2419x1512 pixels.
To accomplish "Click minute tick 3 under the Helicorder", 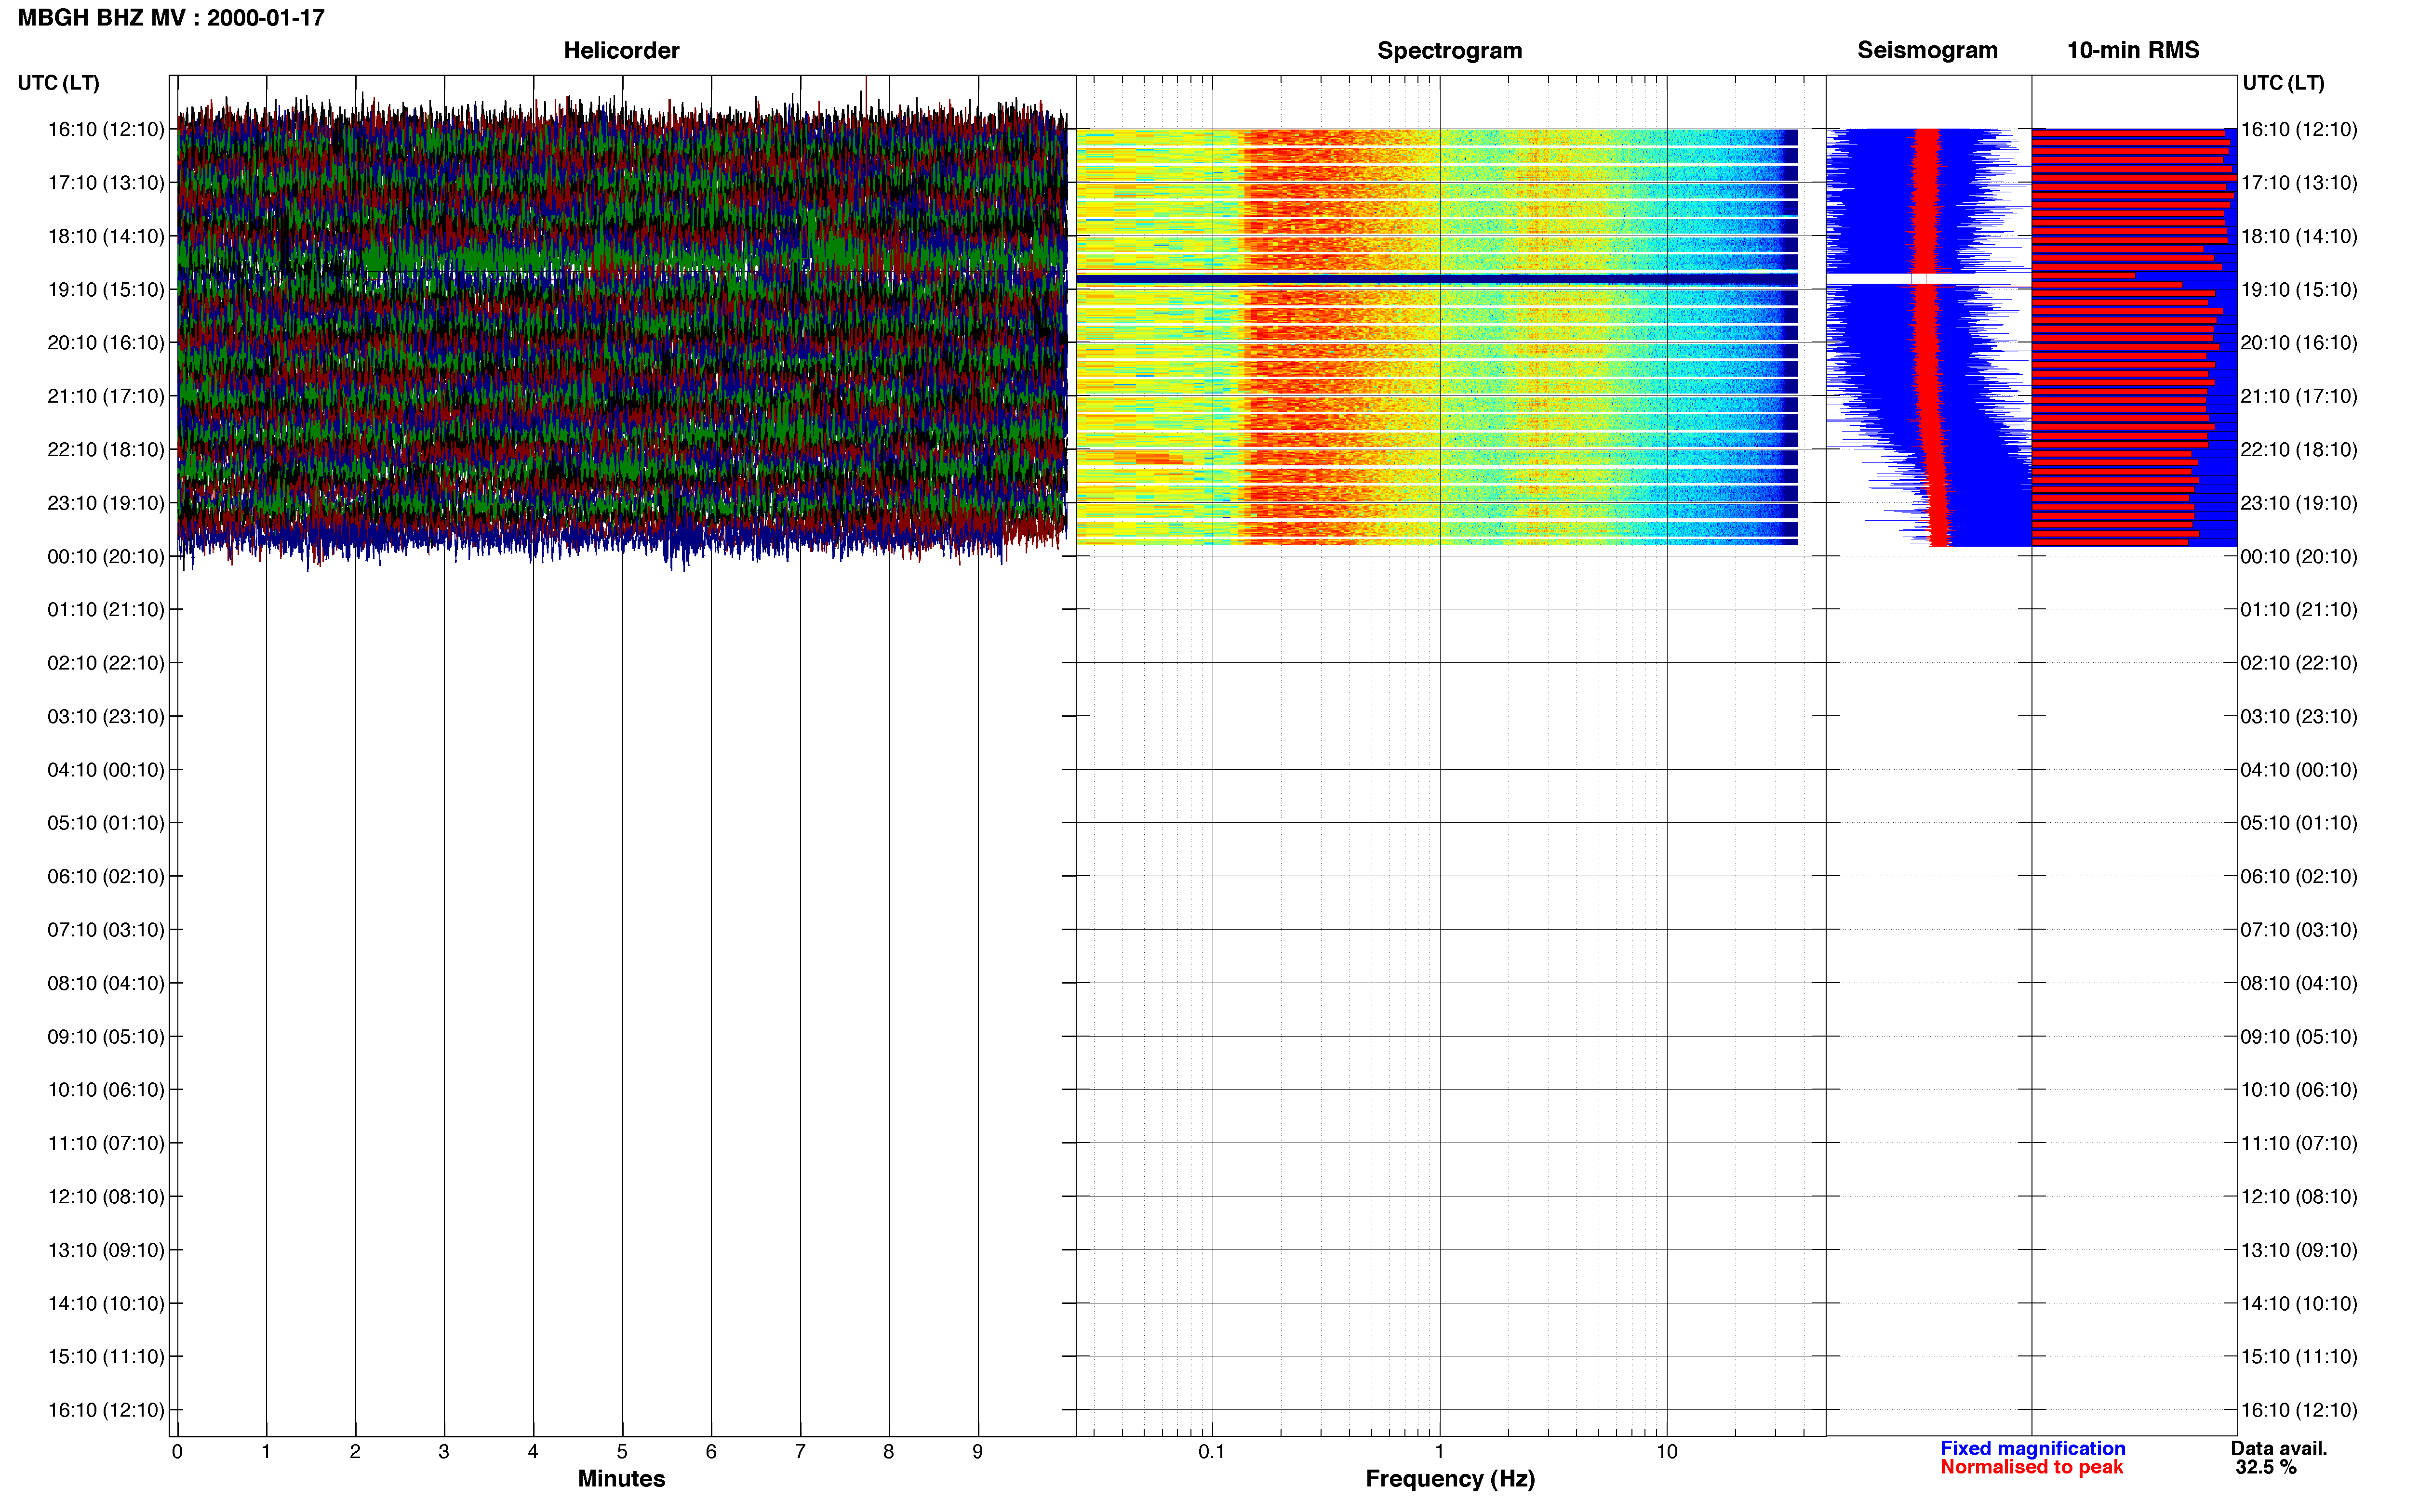I will (x=444, y=1451).
